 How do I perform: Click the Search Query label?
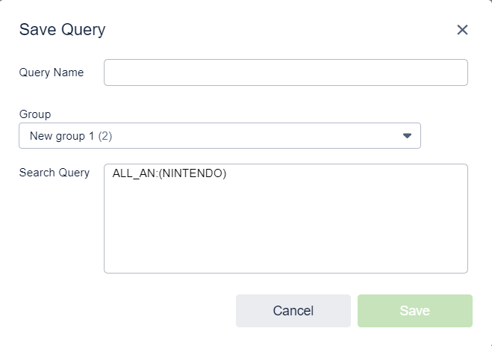pos(54,173)
